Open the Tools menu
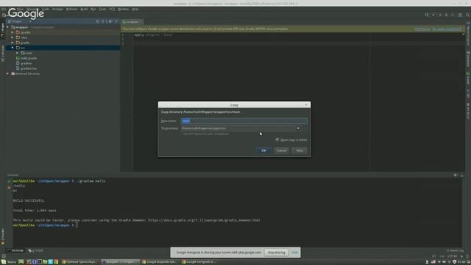This screenshot has height=265, width=471. click(103, 9)
